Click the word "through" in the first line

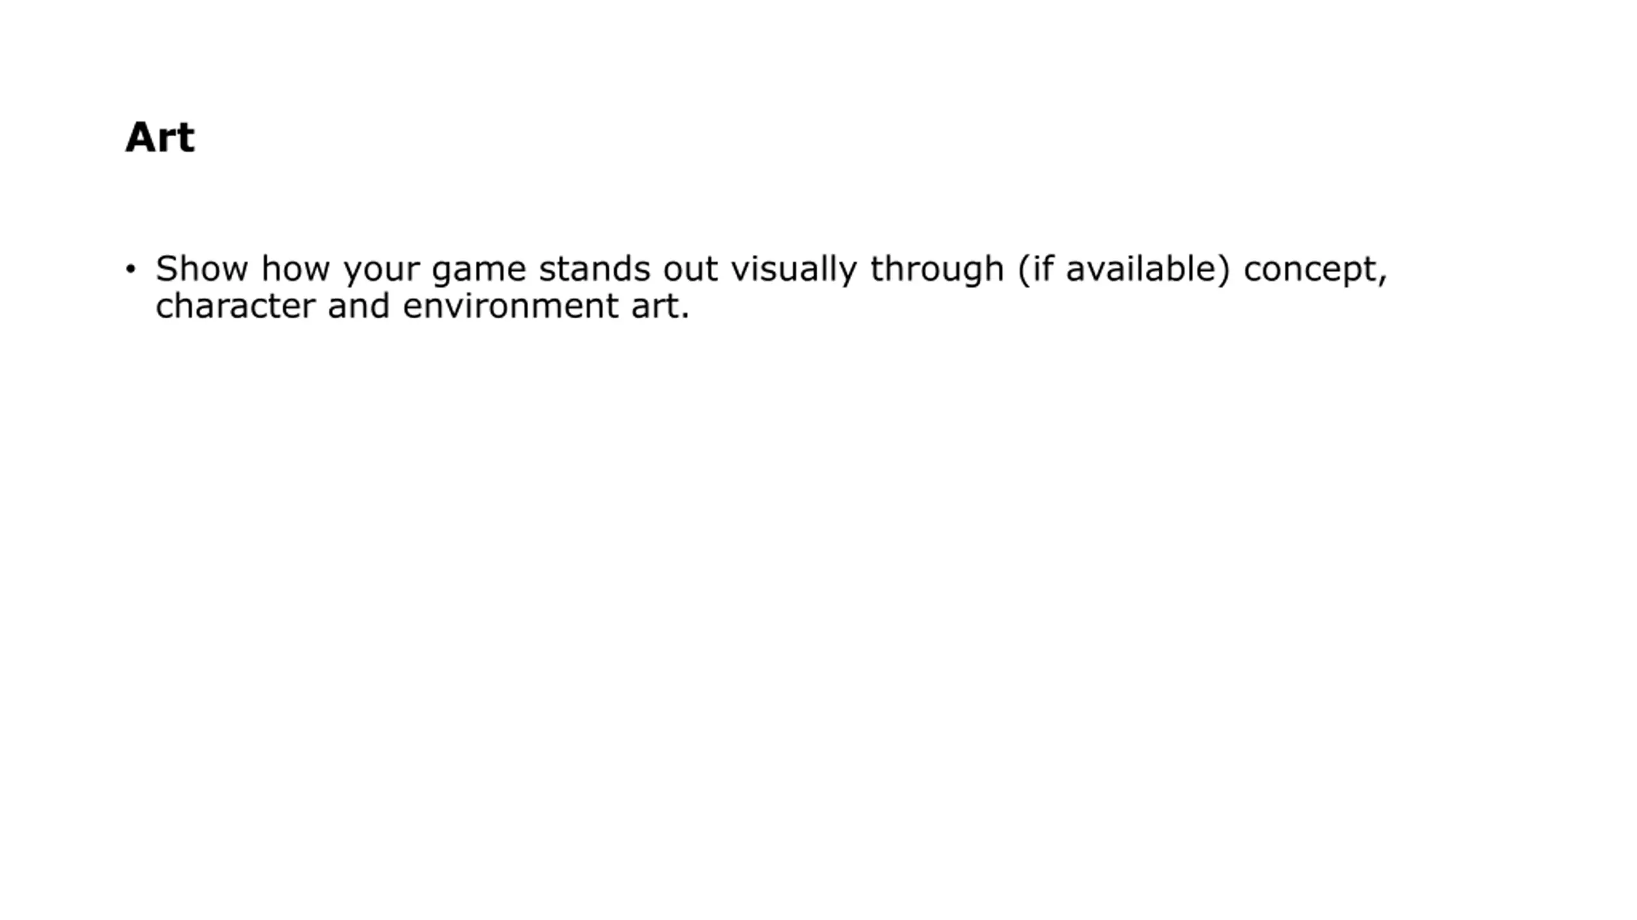937,270
